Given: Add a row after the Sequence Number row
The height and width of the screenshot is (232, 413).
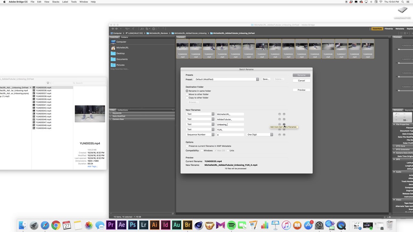Looking at the screenshot, I should [x=284, y=135].
